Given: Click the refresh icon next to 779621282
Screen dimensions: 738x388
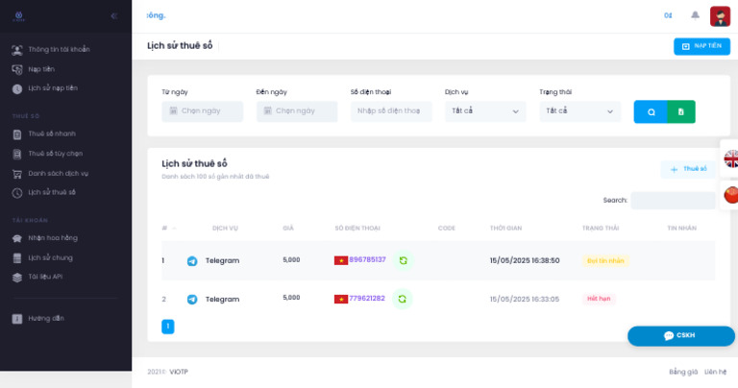Looking at the screenshot, I should point(402,299).
